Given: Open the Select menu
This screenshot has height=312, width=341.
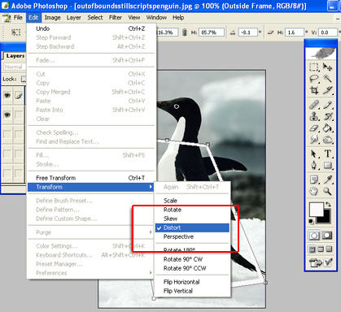Looking at the screenshot, I should pyautogui.click(x=95, y=18).
